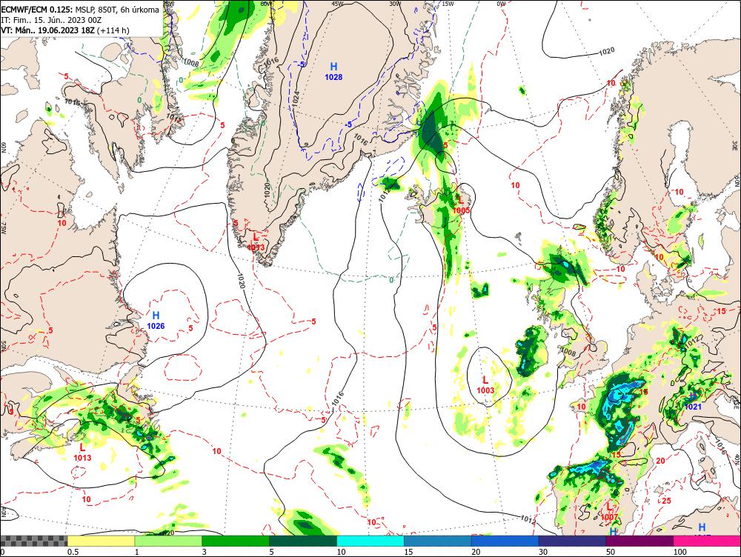This screenshot has height=557, width=741.
Task: Pick the gray checkered 0–0.5 legend segment
Action: [x=33, y=541]
